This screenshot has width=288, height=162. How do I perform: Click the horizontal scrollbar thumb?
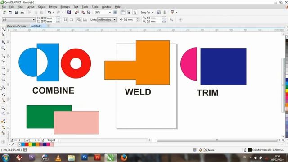pos(217,140)
